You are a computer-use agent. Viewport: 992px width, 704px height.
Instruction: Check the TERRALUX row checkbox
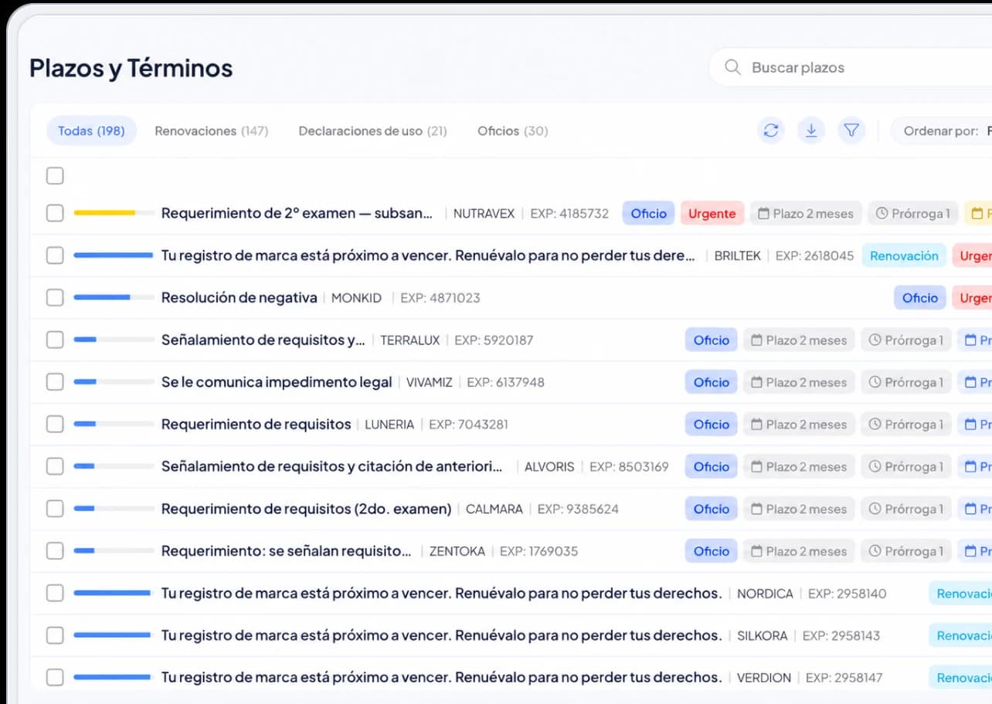pyautogui.click(x=55, y=340)
